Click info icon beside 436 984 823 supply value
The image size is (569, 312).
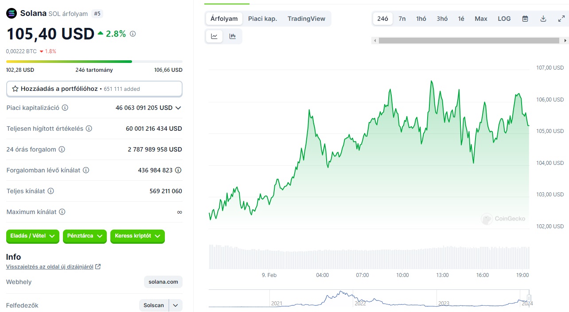point(178,170)
